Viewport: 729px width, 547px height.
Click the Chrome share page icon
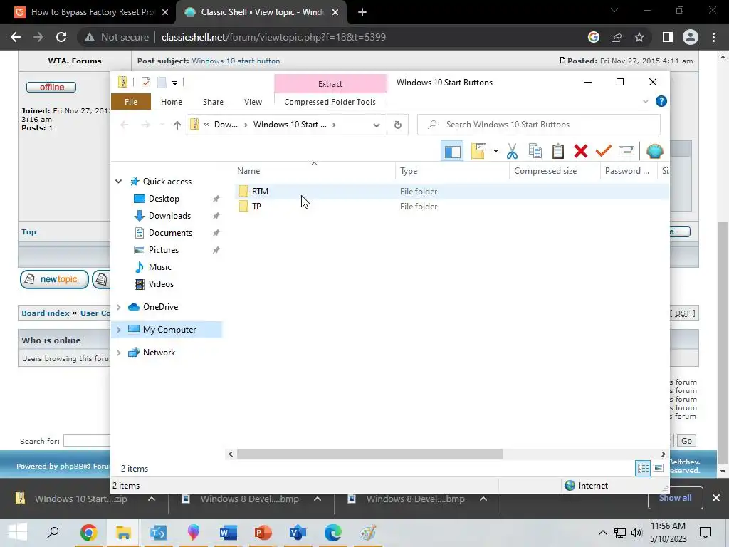pyautogui.click(x=617, y=37)
